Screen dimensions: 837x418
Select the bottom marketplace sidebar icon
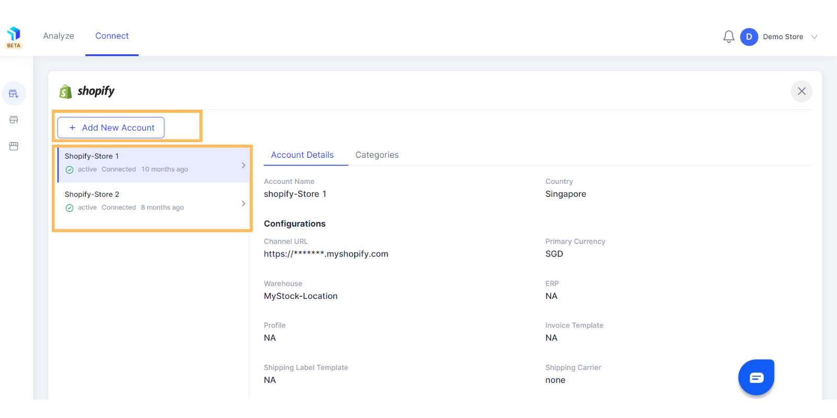tap(14, 146)
